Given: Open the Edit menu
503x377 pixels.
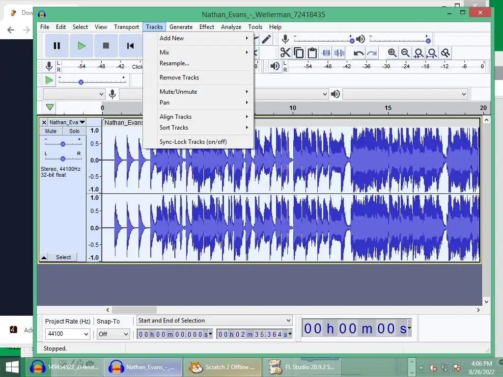Looking at the screenshot, I should click(x=60, y=27).
